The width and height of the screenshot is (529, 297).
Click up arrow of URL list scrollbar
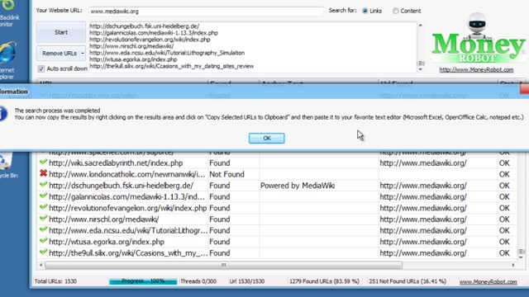pos(421,26)
